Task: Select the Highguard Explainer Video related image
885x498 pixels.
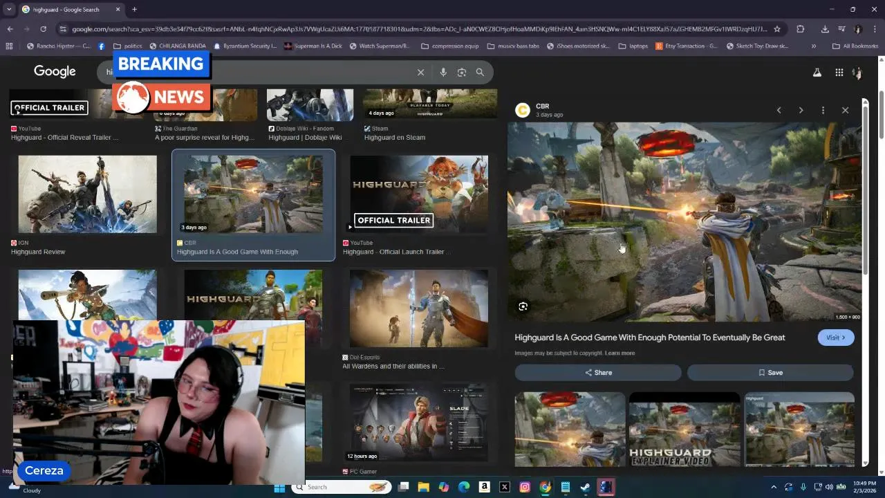Action: click(x=684, y=430)
